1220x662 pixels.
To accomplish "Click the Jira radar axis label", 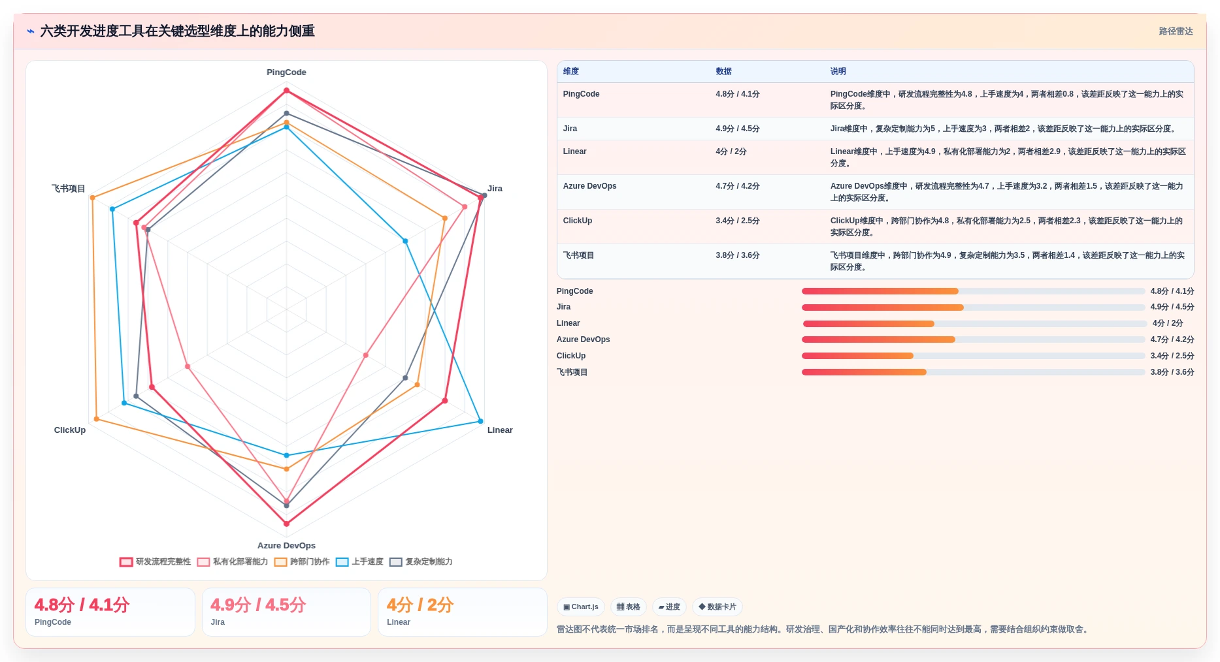I will (x=495, y=189).
